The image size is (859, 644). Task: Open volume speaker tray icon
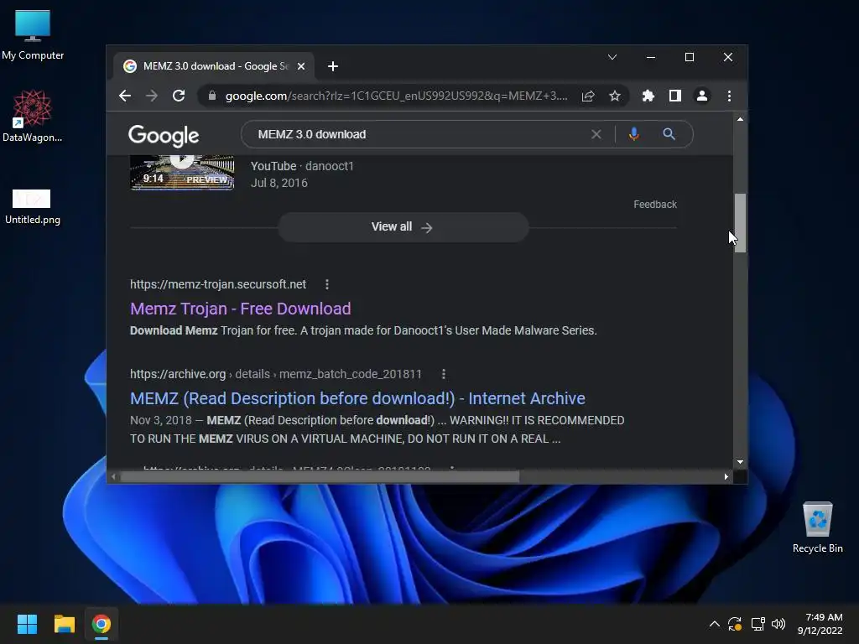[778, 624]
